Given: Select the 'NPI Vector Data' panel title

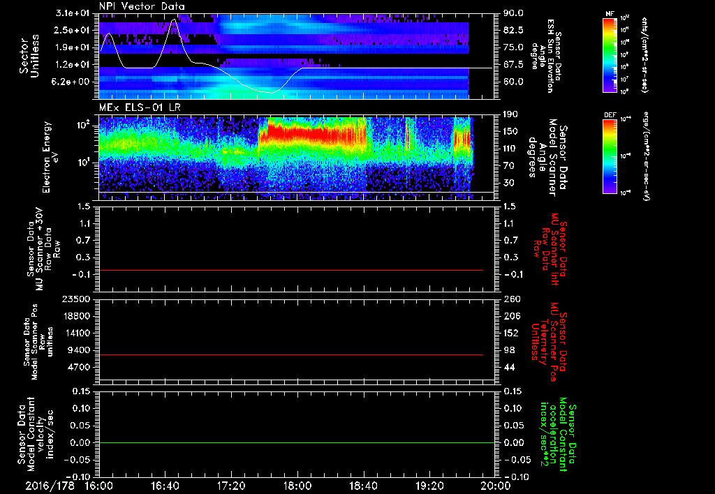Looking at the screenshot, I should coord(142,6).
